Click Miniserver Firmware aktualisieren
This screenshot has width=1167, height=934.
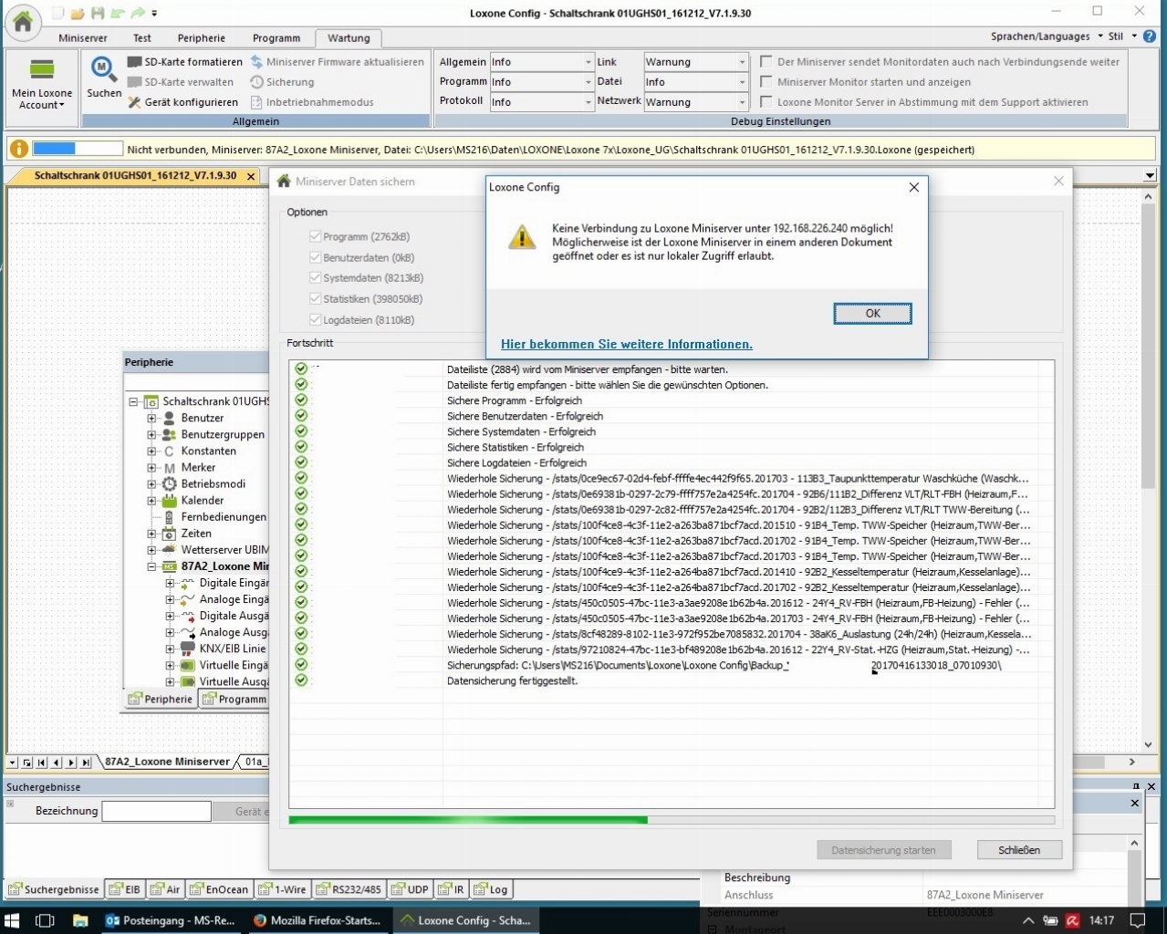pyautogui.click(x=338, y=62)
